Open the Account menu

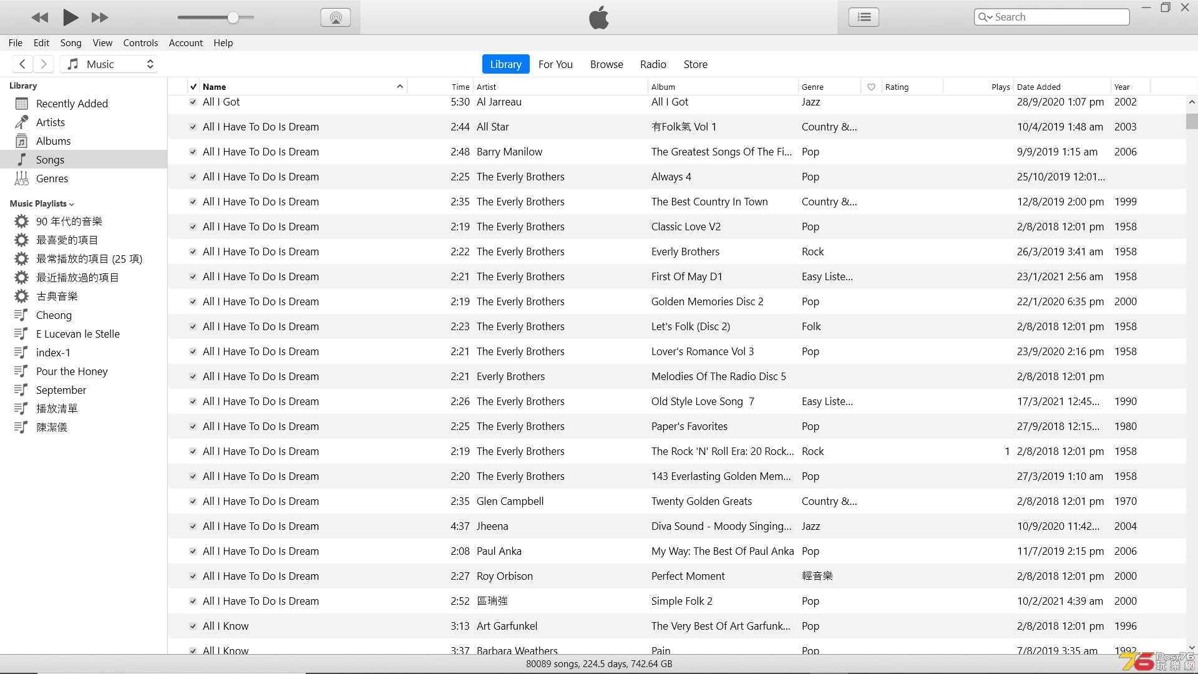(185, 42)
